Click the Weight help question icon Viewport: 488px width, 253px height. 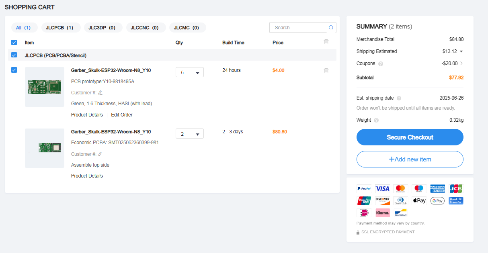[x=376, y=120]
